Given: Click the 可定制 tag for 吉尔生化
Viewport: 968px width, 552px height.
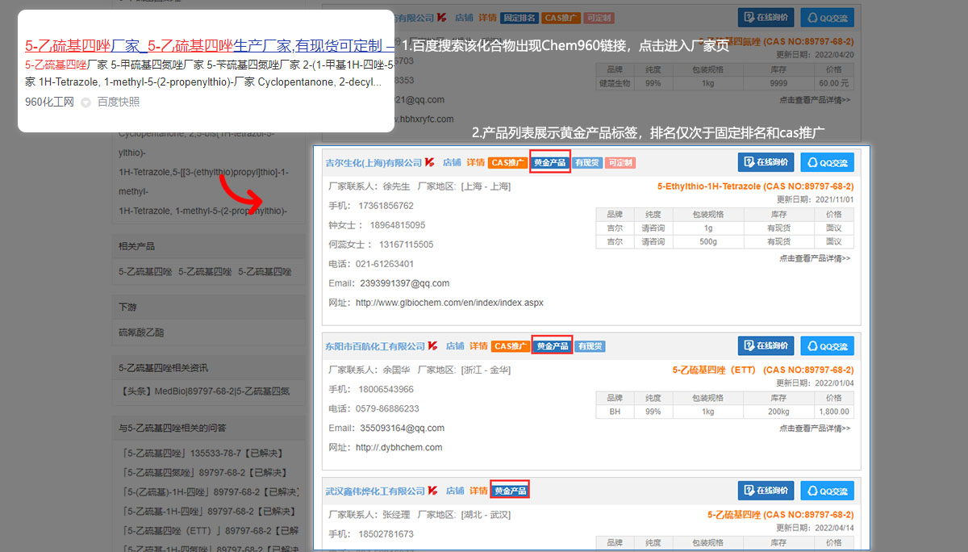Looking at the screenshot, I should 620,162.
